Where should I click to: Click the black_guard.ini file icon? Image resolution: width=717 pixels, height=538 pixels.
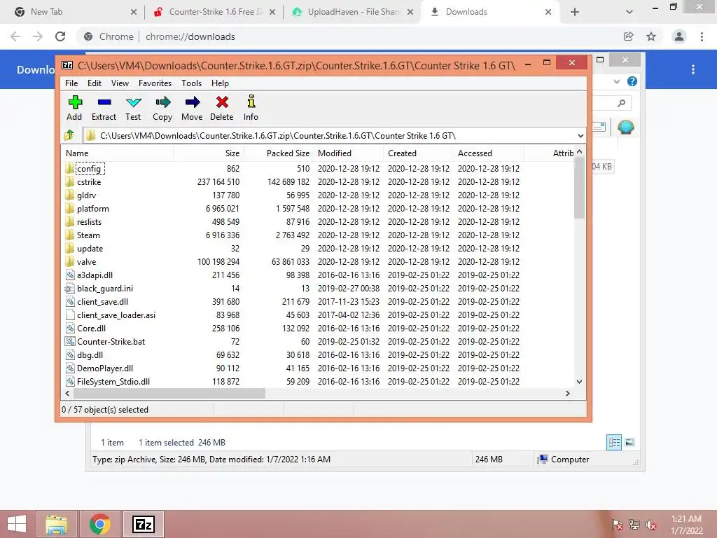pyautogui.click(x=69, y=288)
